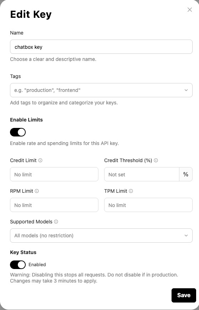The height and width of the screenshot is (310, 199).
Task: Focus the Credit Threshold input field
Action: pyautogui.click(x=142, y=174)
